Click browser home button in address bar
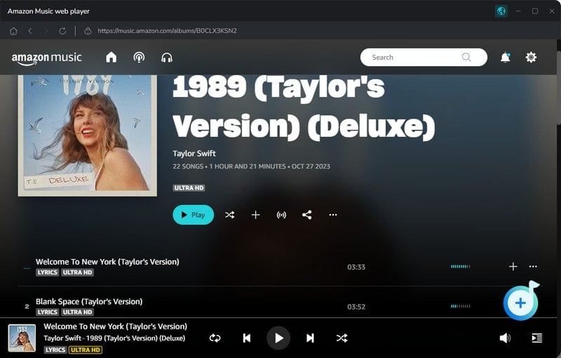This screenshot has width=561, height=358. (x=13, y=31)
